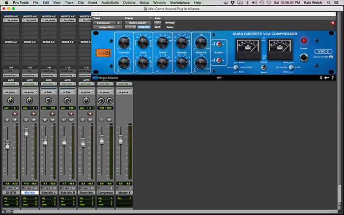The width and height of the screenshot is (344, 215).
Task: Toggle the System A In switch
Action: 219,44
